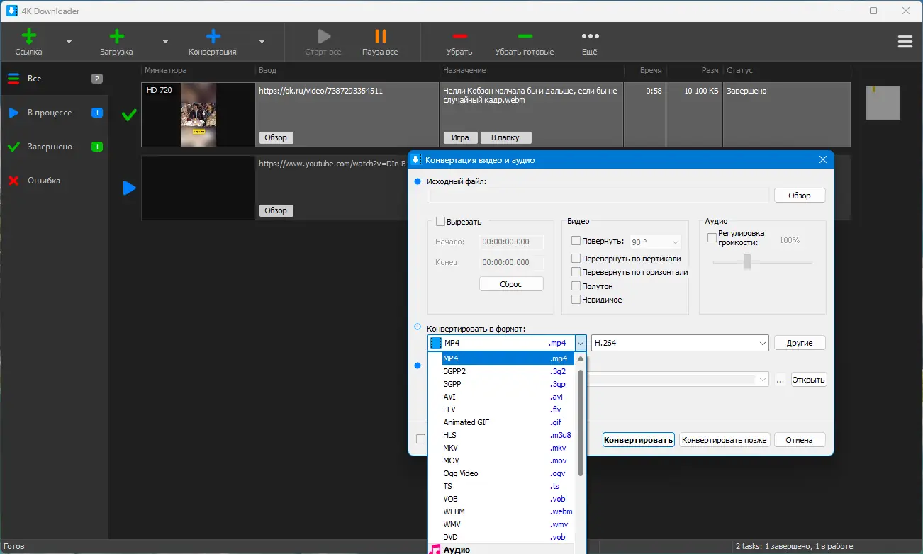Screen dimensions: 923x554
Task: Enable the Вырезать checkbox
Action: (440, 221)
